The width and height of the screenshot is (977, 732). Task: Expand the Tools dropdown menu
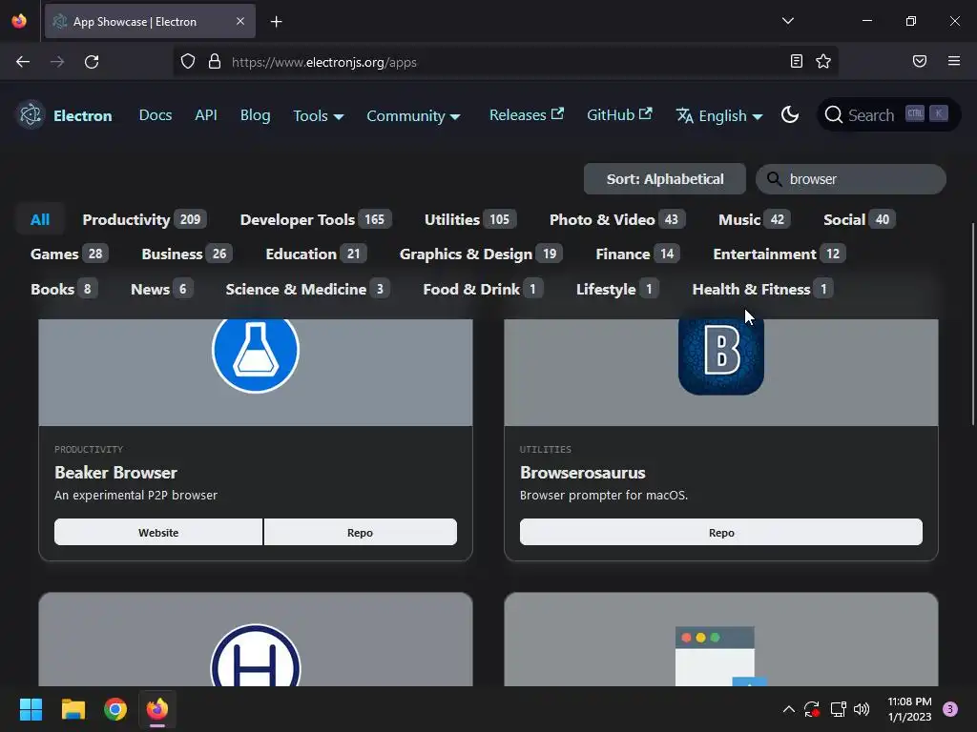click(x=318, y=115)
